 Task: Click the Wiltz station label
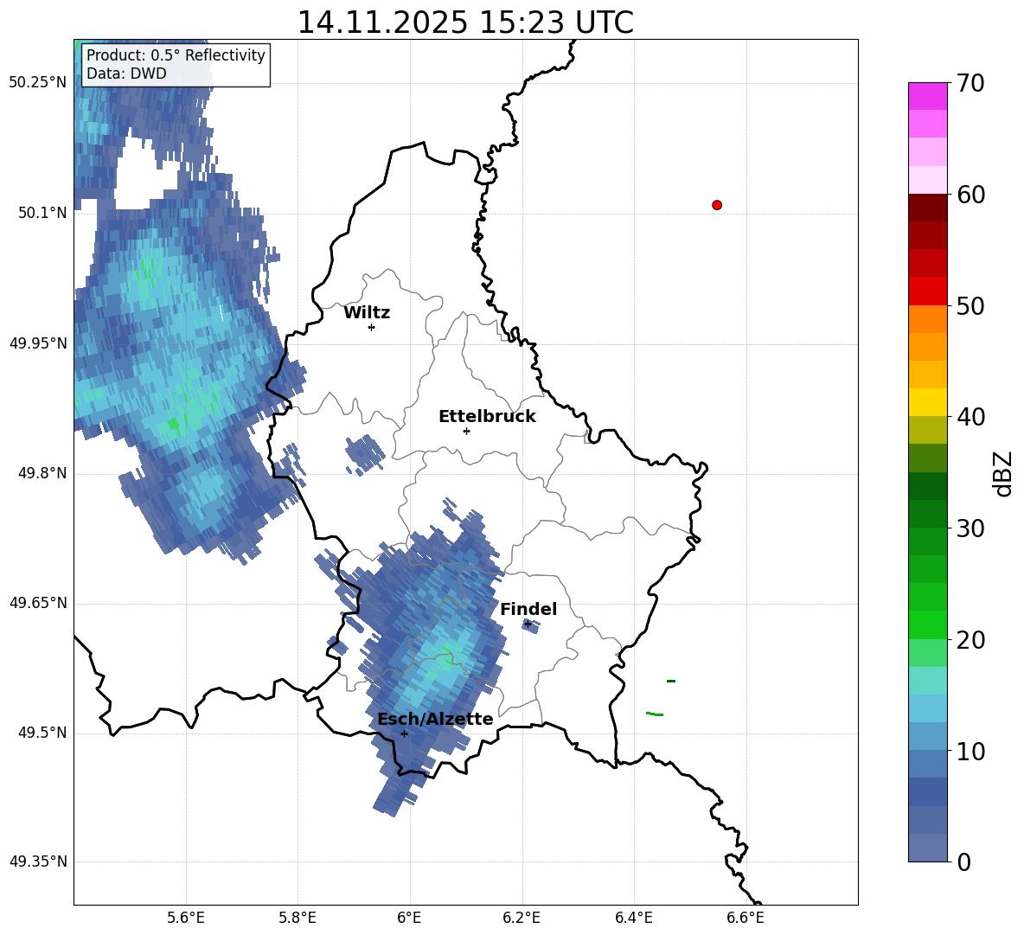point(367,313)
